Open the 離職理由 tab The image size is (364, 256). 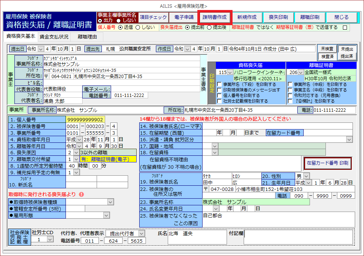coord(87,37)
